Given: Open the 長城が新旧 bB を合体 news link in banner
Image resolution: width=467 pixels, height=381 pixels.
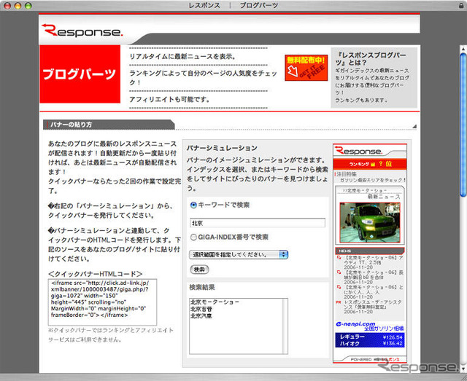Looking at the screenshot, I should point(374,275).
